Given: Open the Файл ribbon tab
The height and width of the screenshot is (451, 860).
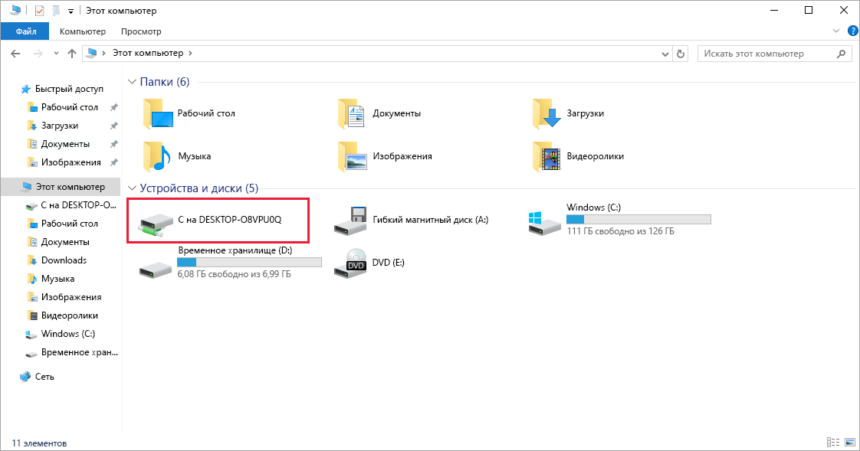Looking at the screenshot, I should (x=25, y=31).
